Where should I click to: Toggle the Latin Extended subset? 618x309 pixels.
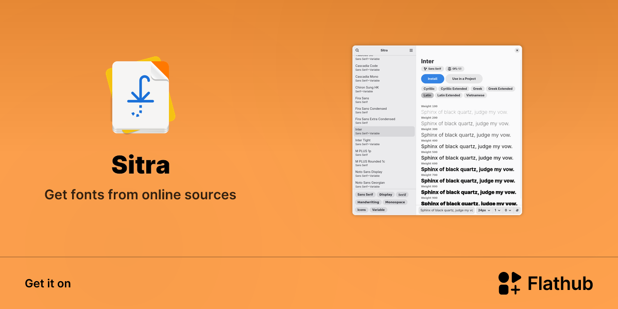[x=449, y=95]
